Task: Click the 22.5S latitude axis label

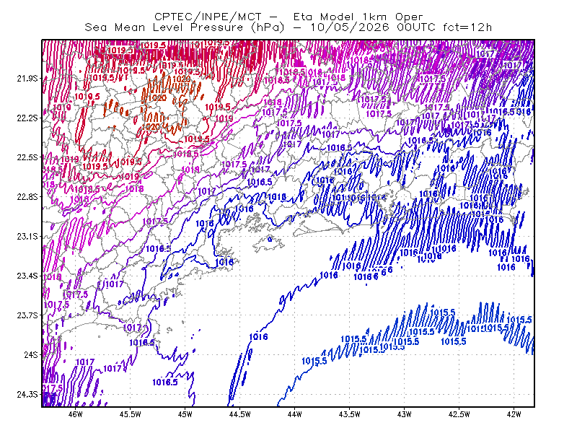Action: pyautogui.click(x=27, y=157)
